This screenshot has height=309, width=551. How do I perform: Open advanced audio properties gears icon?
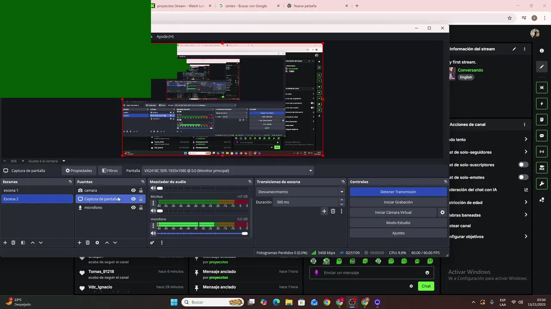point(152,242)
